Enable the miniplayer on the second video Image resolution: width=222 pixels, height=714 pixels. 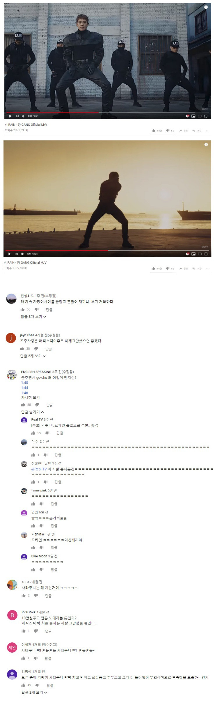tap(193, 254)
